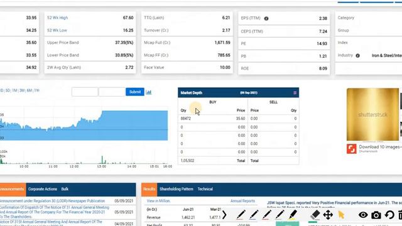This screenshot has height=226, width=402.
Task: Click the 52 Wk Low label
Action: coord(57,30)
